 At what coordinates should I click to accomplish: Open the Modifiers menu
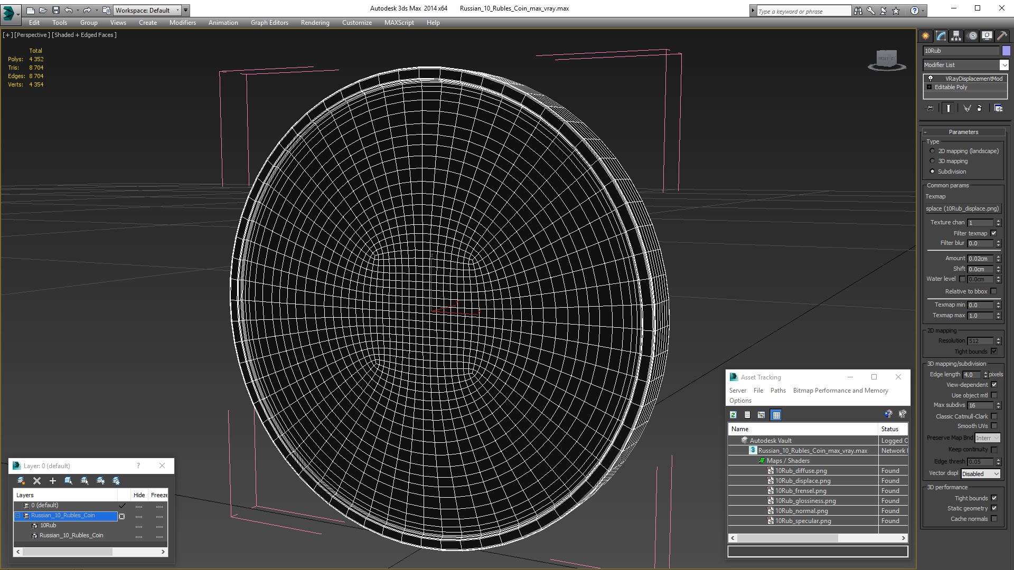(182, 23)
